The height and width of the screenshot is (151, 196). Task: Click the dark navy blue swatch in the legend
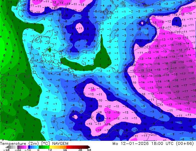click(x=29, y=147)
